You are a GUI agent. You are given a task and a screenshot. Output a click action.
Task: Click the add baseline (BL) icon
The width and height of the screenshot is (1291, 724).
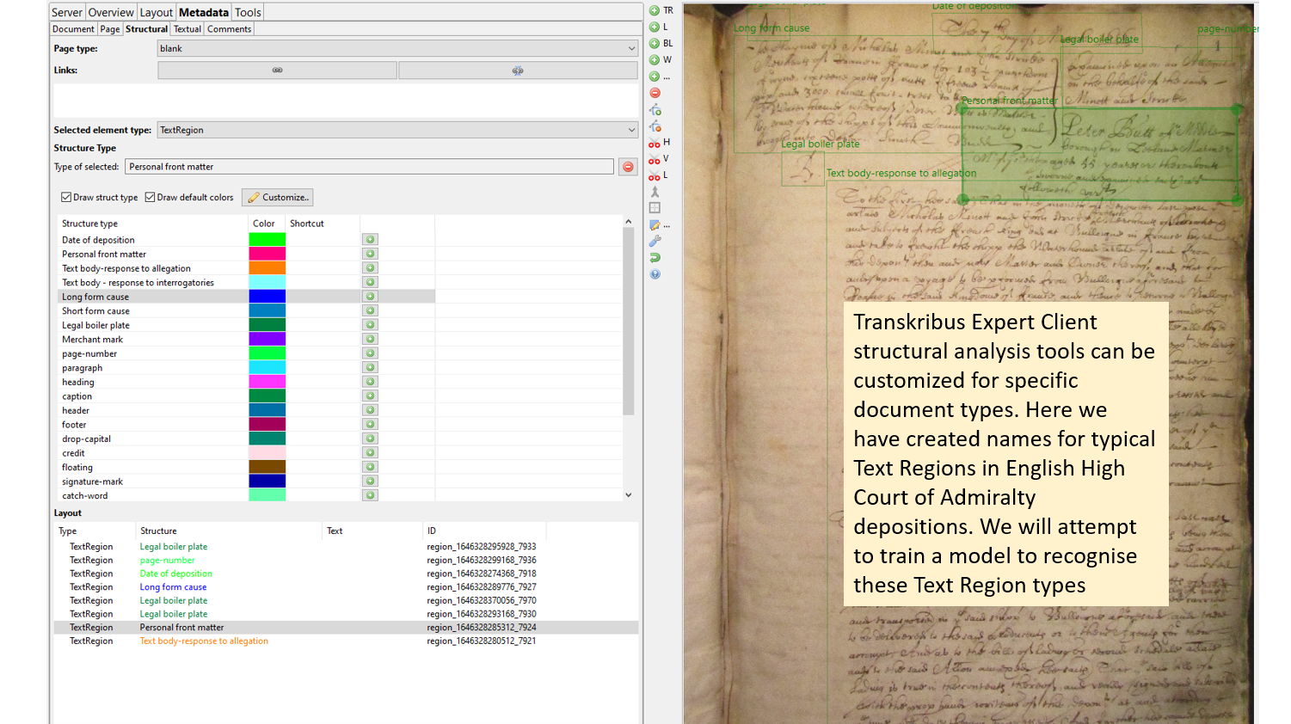coord(655,43)
